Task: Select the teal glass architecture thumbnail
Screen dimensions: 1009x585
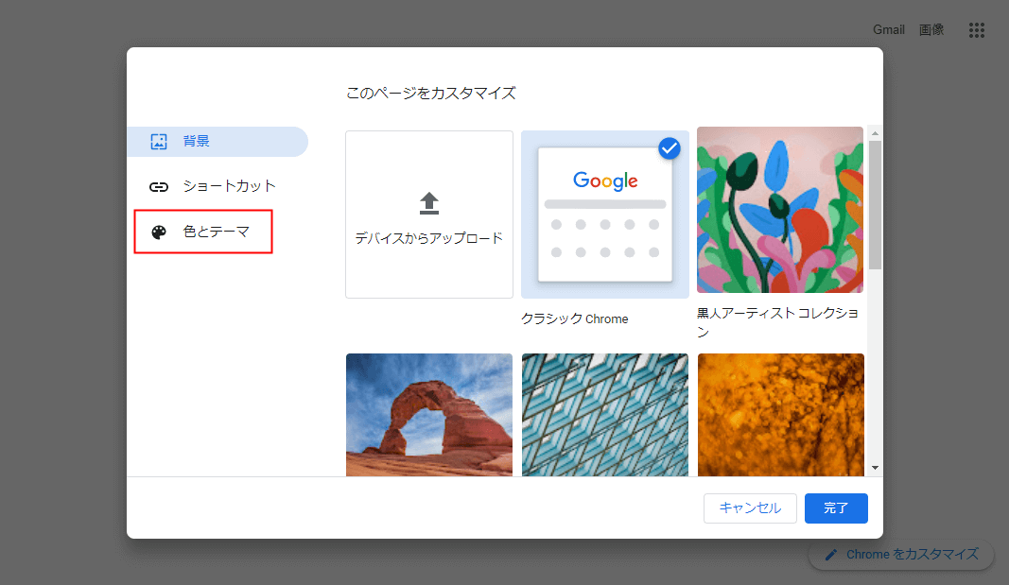Action: [x=605, y=415]
